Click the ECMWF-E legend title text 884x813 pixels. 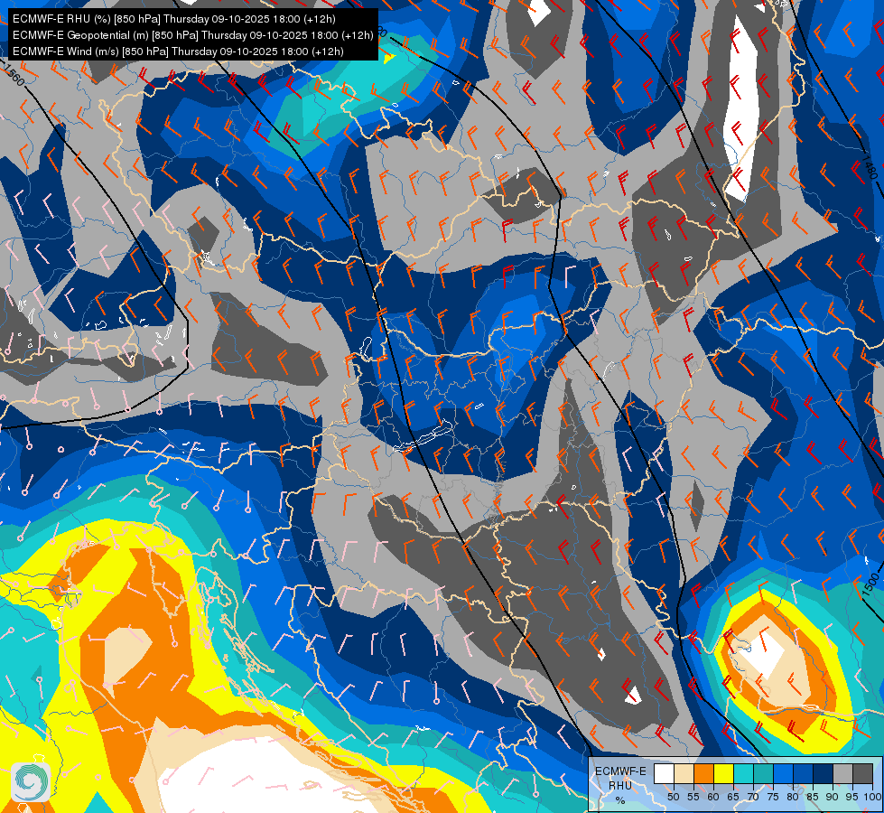620,771
